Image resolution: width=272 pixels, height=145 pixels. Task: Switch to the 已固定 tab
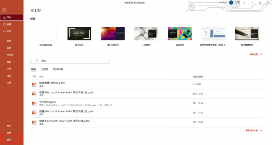pyautogui.click(x=44, y=69)
